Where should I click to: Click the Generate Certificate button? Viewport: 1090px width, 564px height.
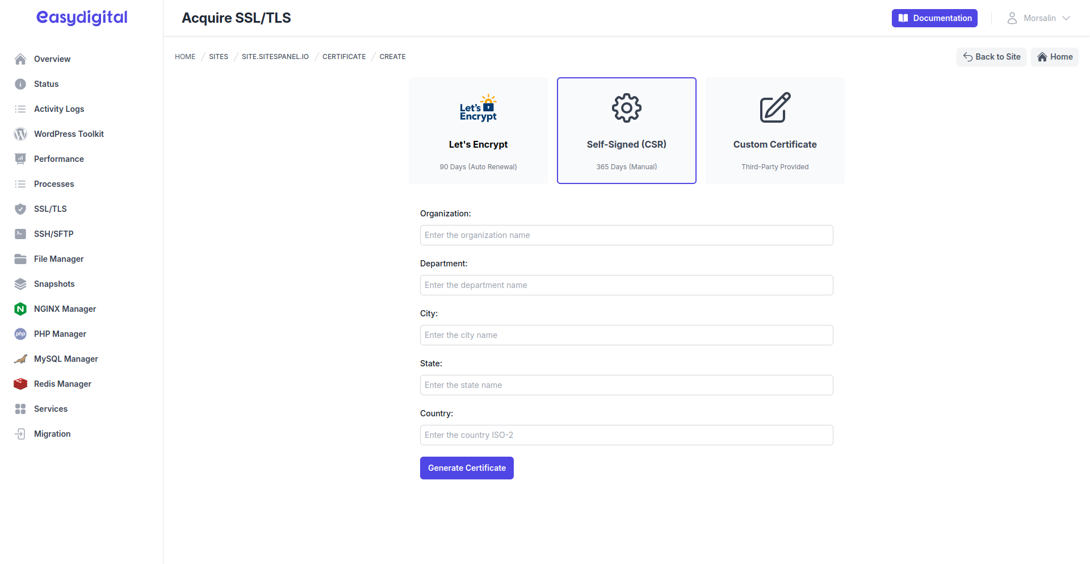point(467,467)
